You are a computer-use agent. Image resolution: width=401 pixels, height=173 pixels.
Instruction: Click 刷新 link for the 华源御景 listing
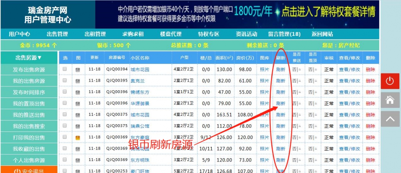tap(281, 103)
